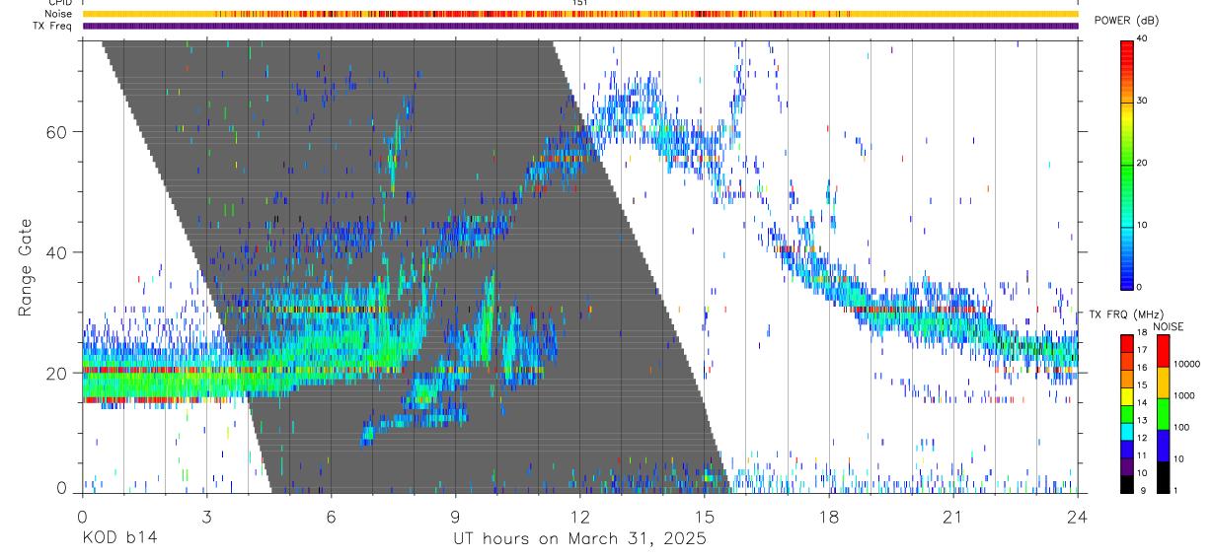Pick the yellow segment of the NOISE legend
The image size is (1212, 559).
[1163, 383]
